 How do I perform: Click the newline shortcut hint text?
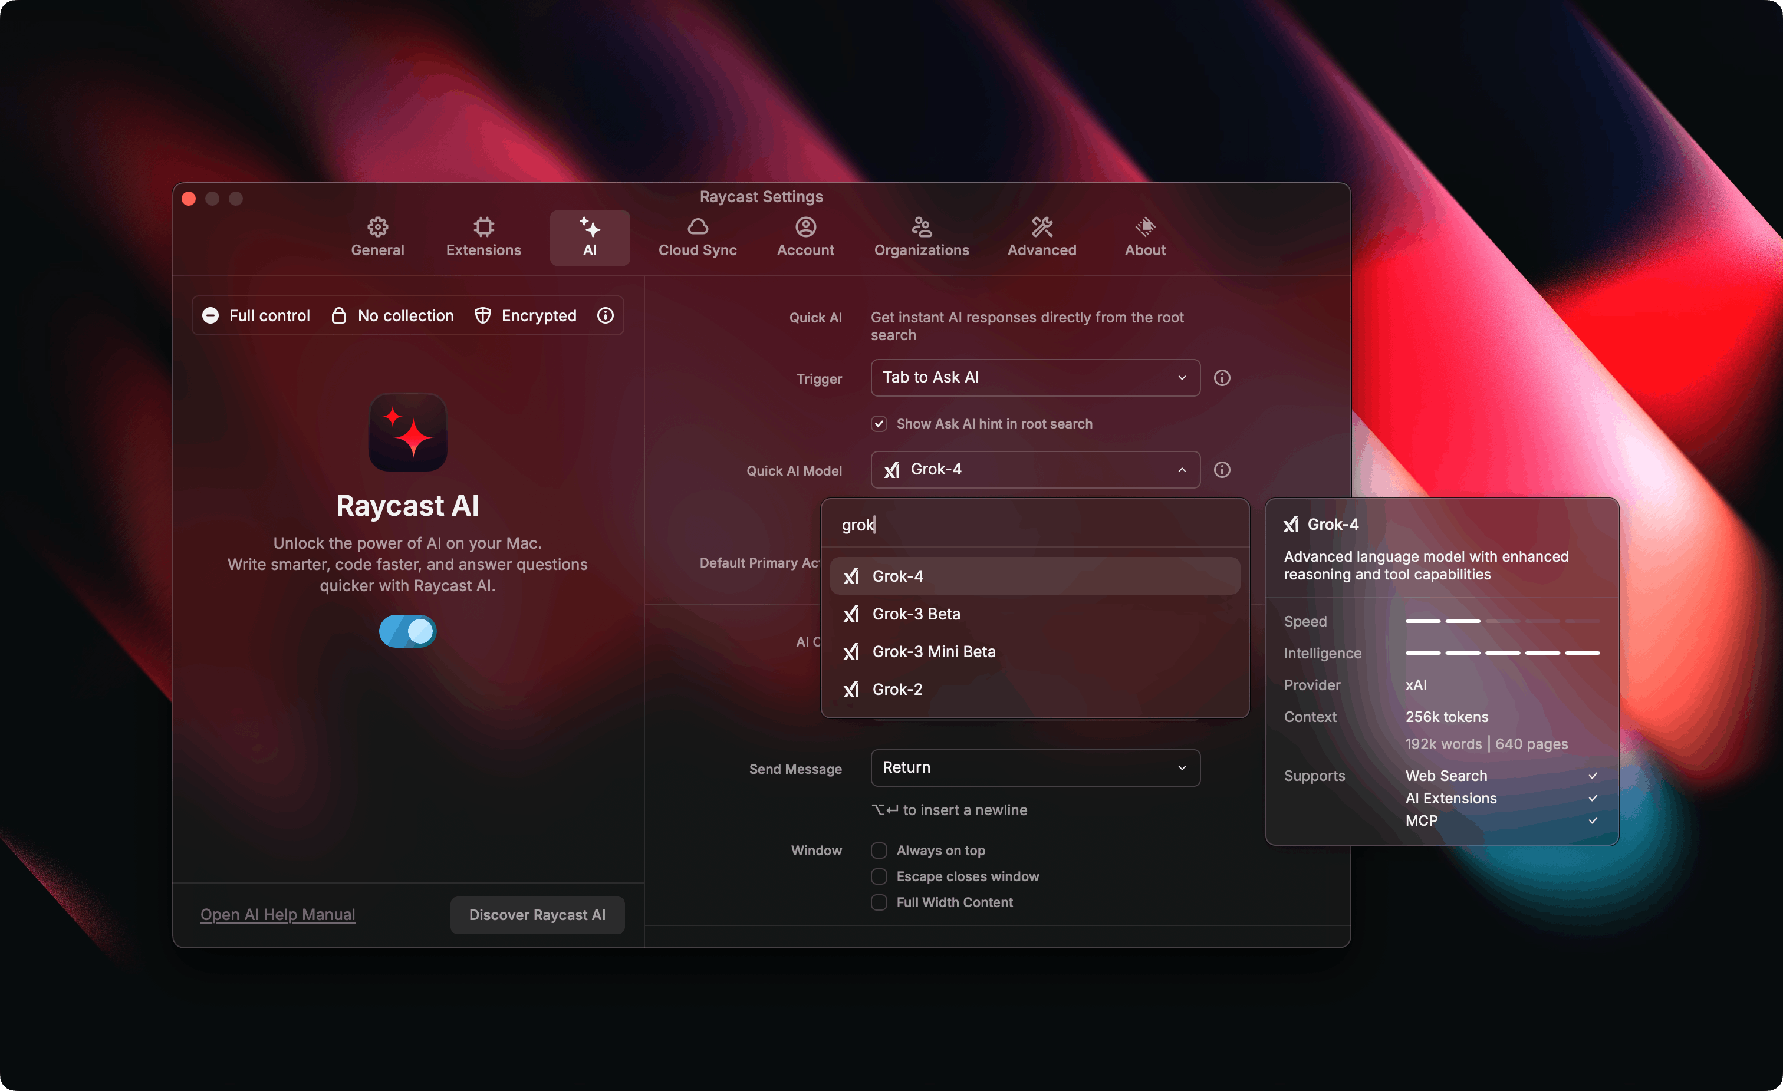click(949, 810)
